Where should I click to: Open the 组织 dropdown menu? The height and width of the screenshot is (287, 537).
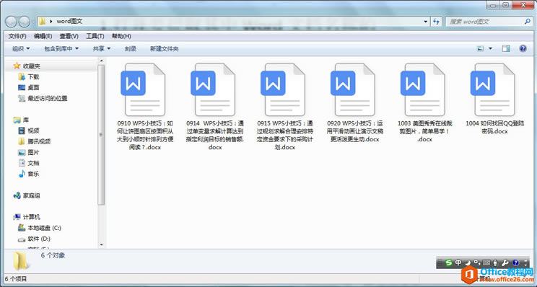21,48
